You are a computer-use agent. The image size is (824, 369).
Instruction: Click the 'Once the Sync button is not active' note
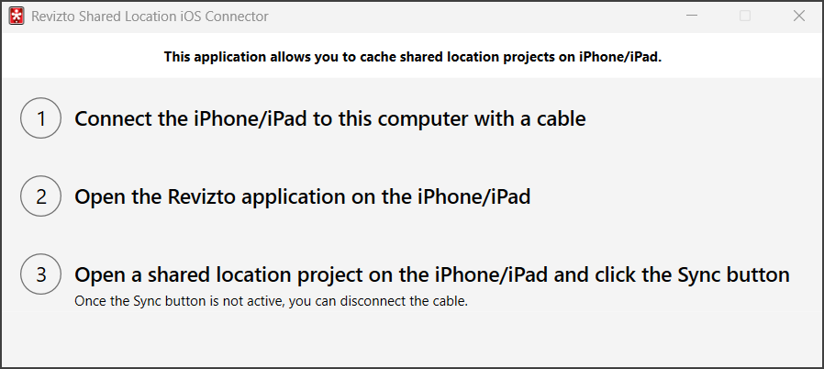click(x=271, y=301)
